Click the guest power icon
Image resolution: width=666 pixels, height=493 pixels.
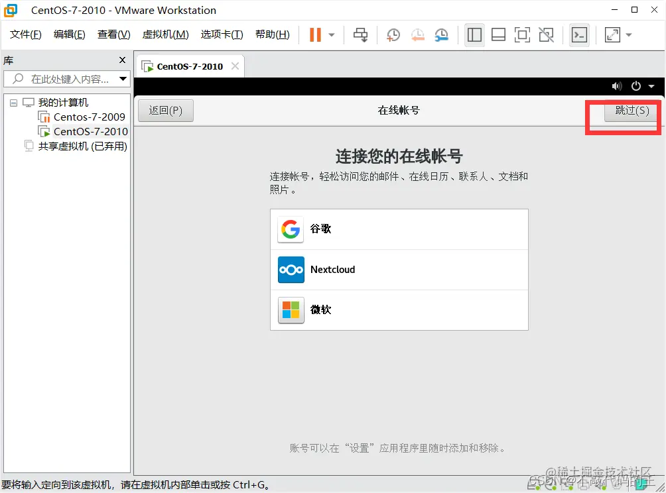636,86
